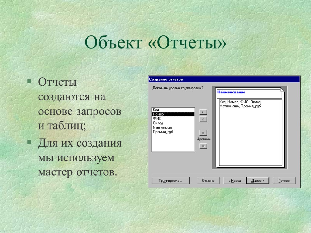The image size is (311, 233).
Task: Select the ФИО field in list
Action: point(173,119)
